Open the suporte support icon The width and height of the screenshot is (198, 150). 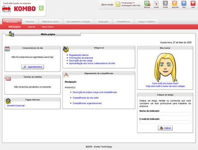pyautogui.click(x=175, y=3)
